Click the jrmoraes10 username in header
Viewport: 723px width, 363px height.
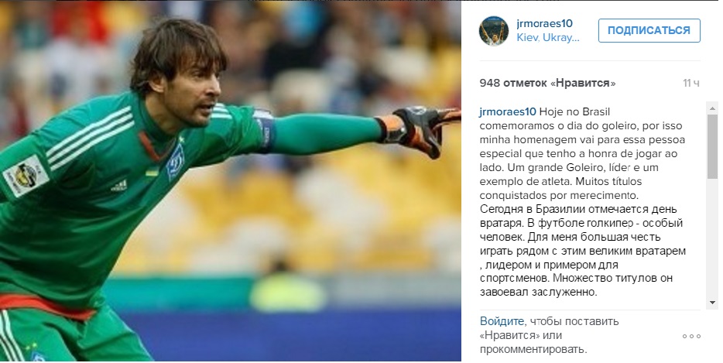coord(544,23)
